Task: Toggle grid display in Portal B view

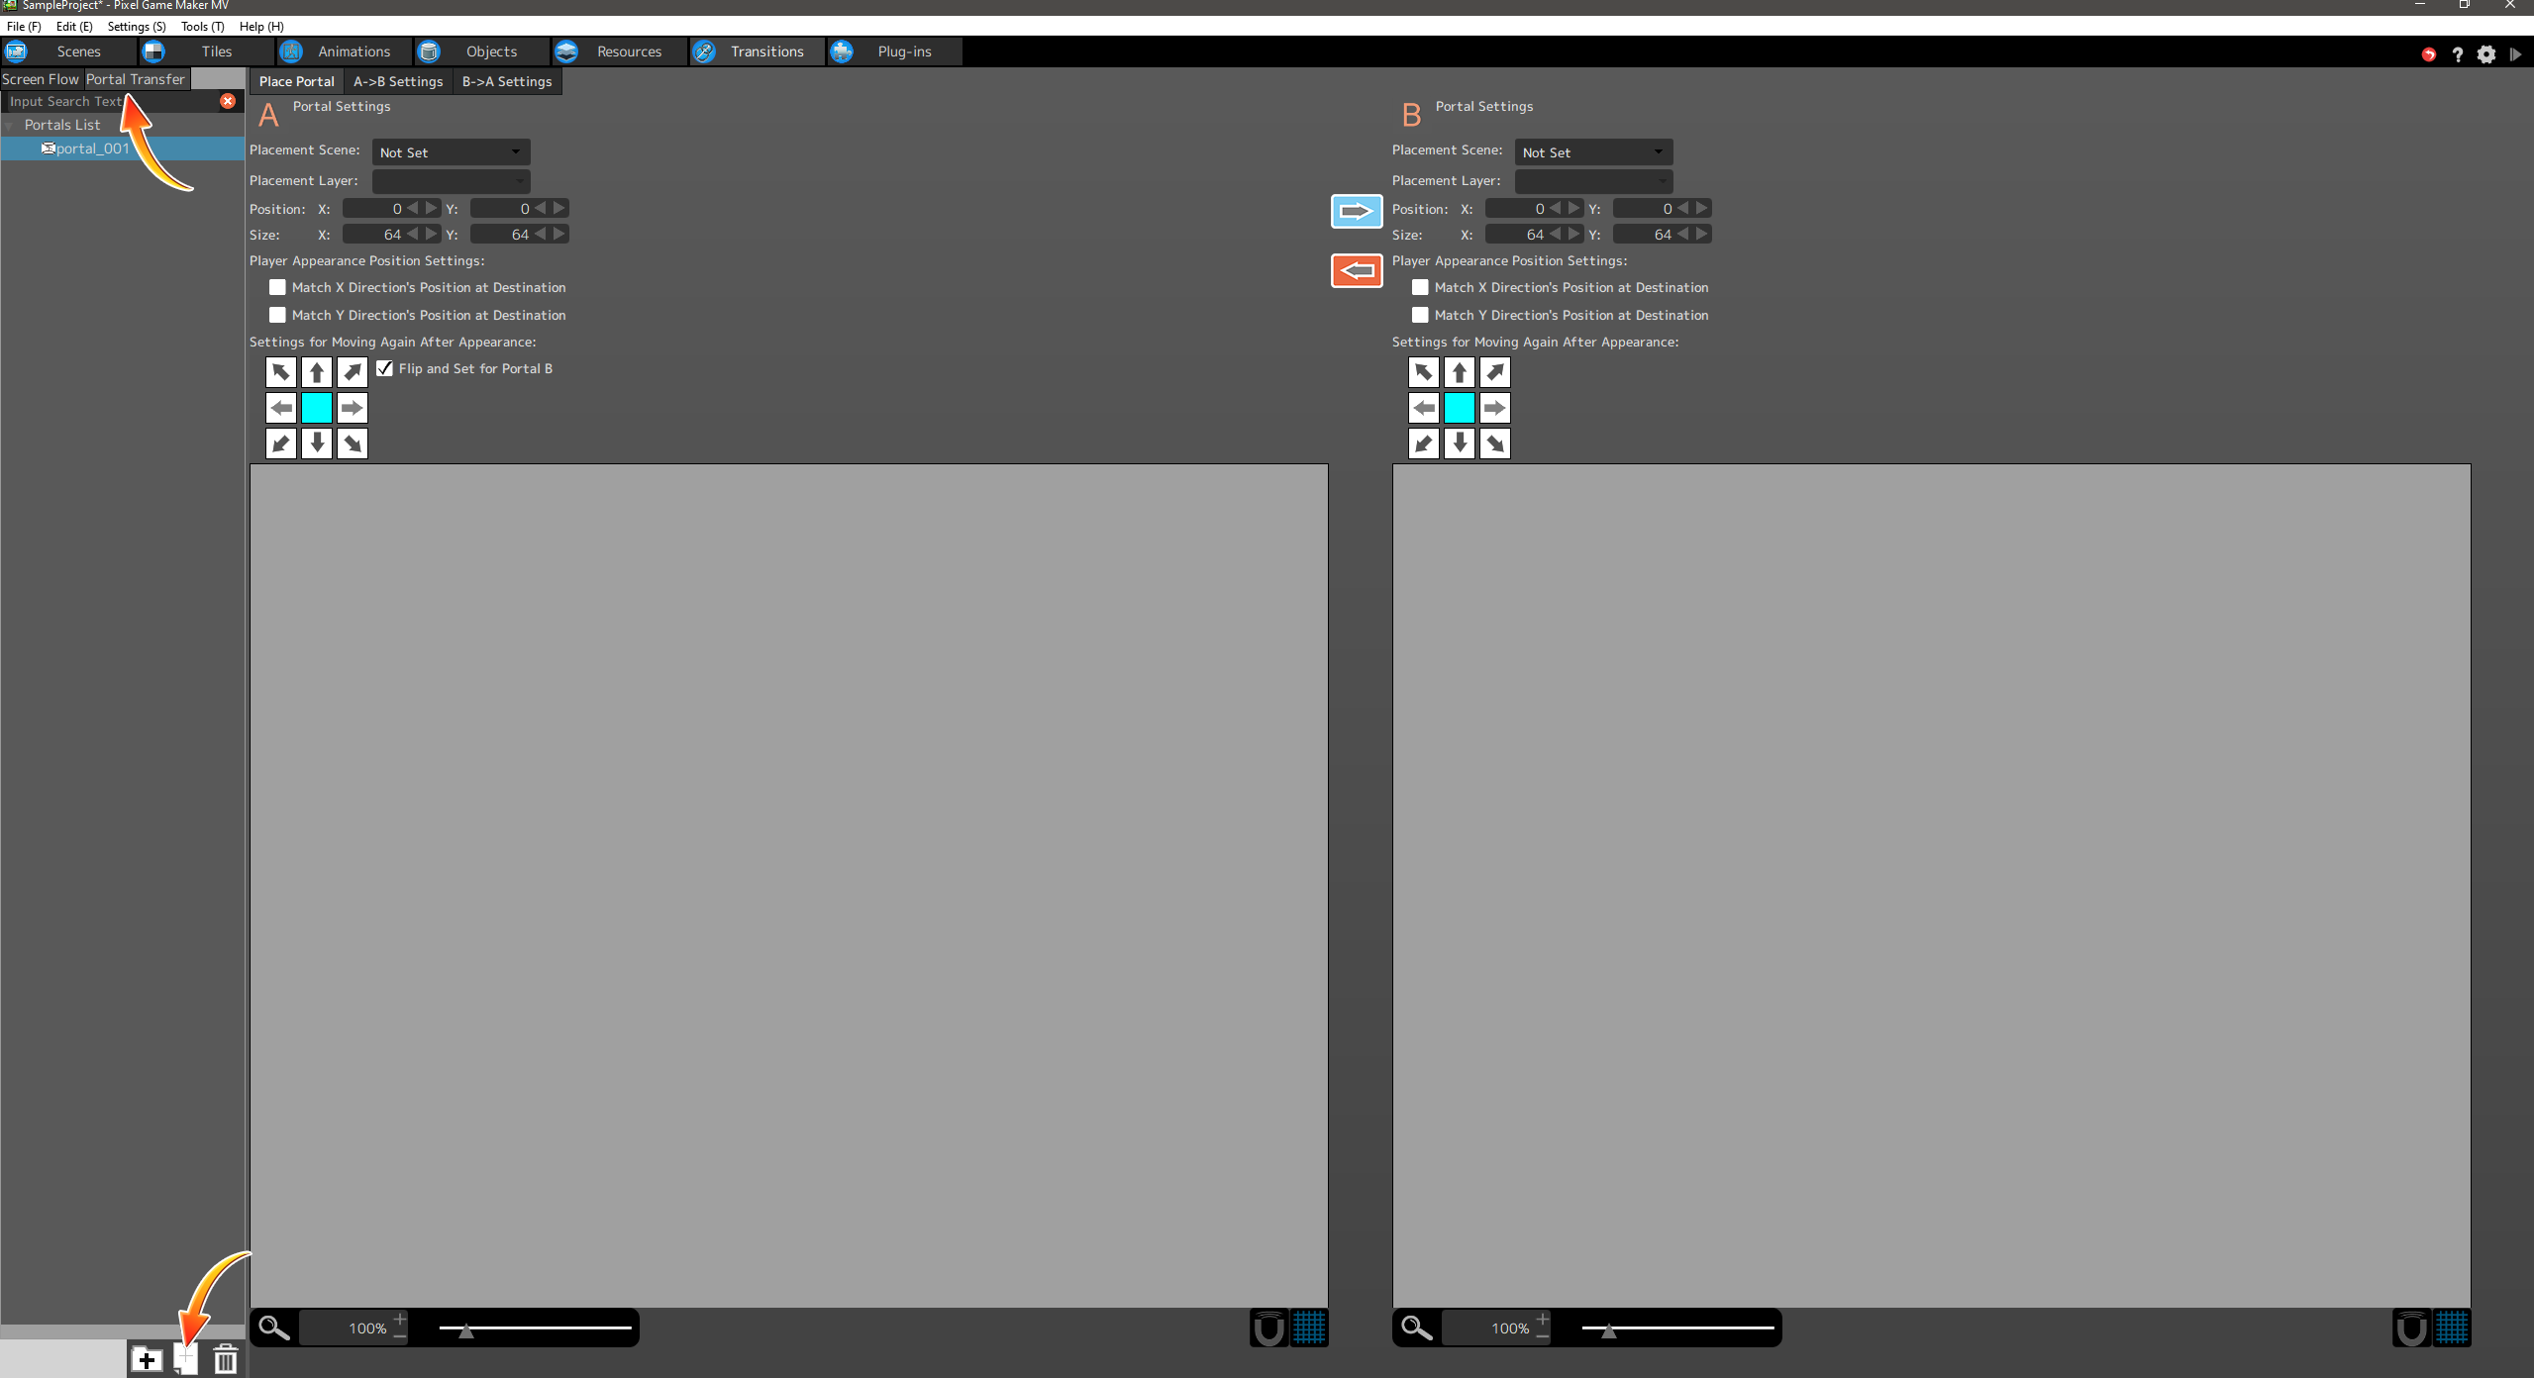Action: point(2452,1328)
